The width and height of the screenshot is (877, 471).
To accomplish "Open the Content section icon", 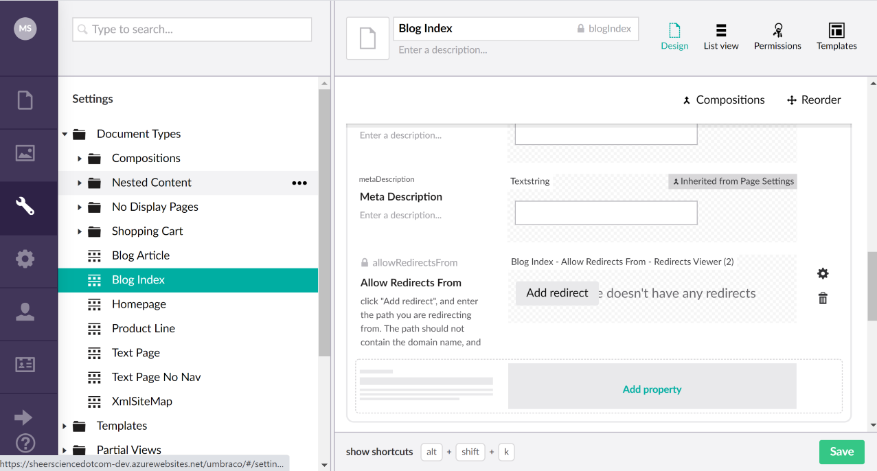I will tap(25, 100).
